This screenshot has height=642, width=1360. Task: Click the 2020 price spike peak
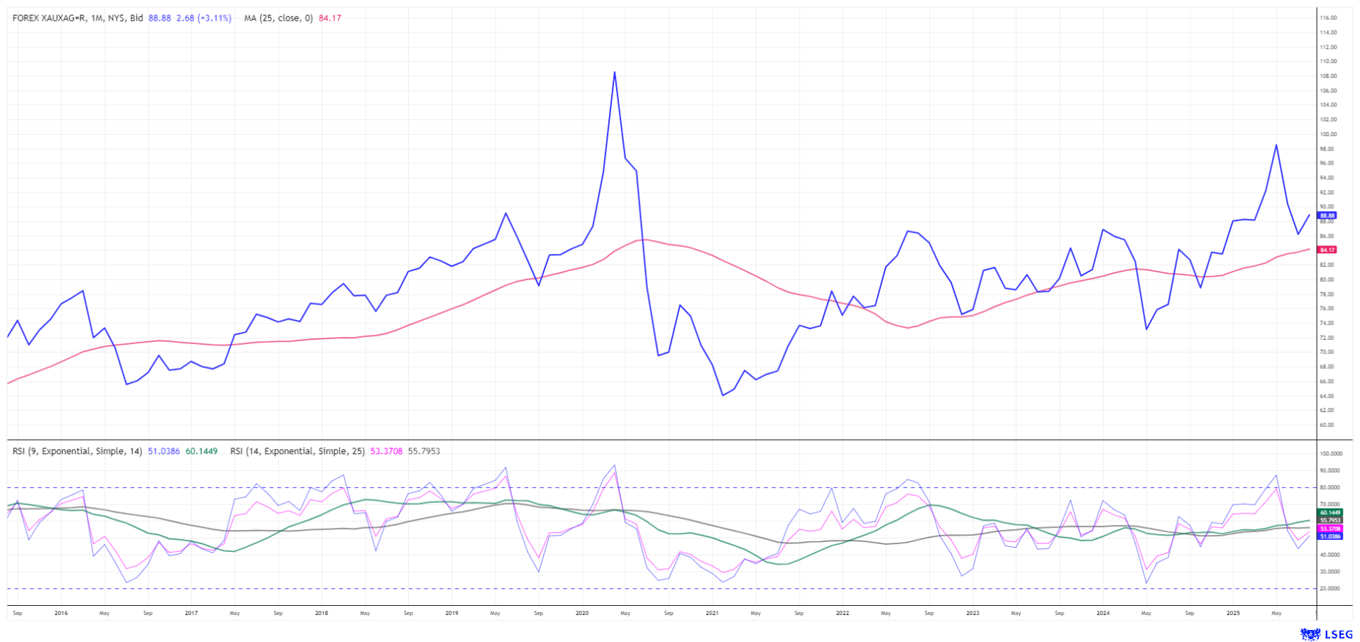pos(615,72)
